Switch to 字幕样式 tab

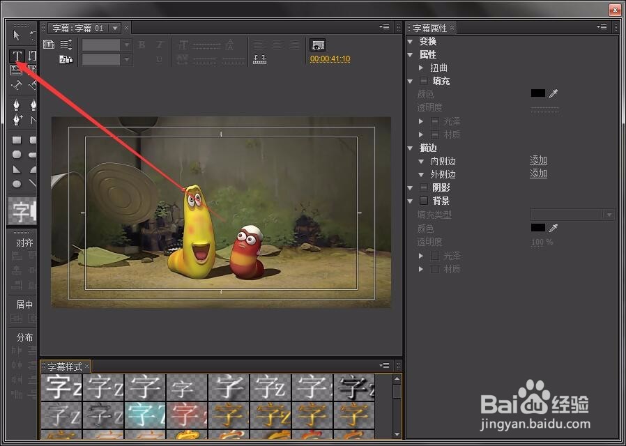(x=65, y=367)
